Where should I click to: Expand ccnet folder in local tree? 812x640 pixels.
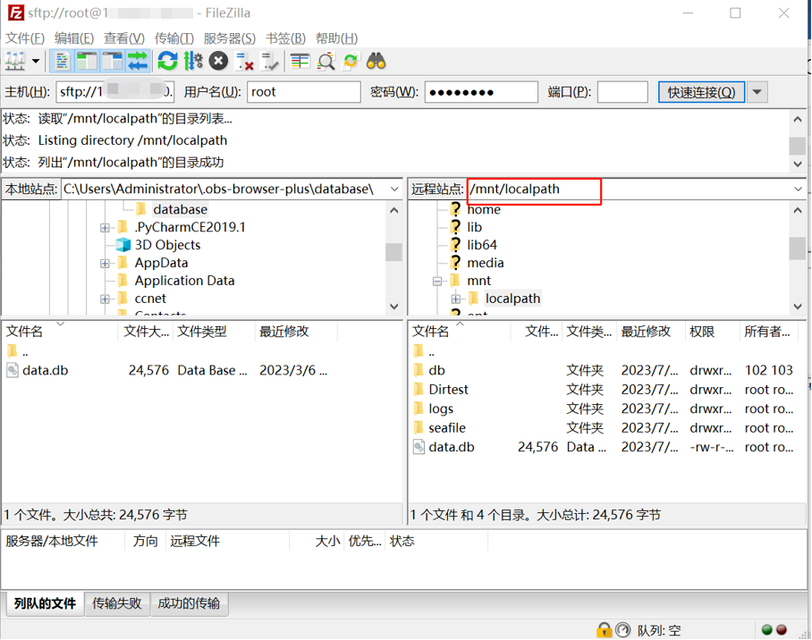[x=106, y=299]
